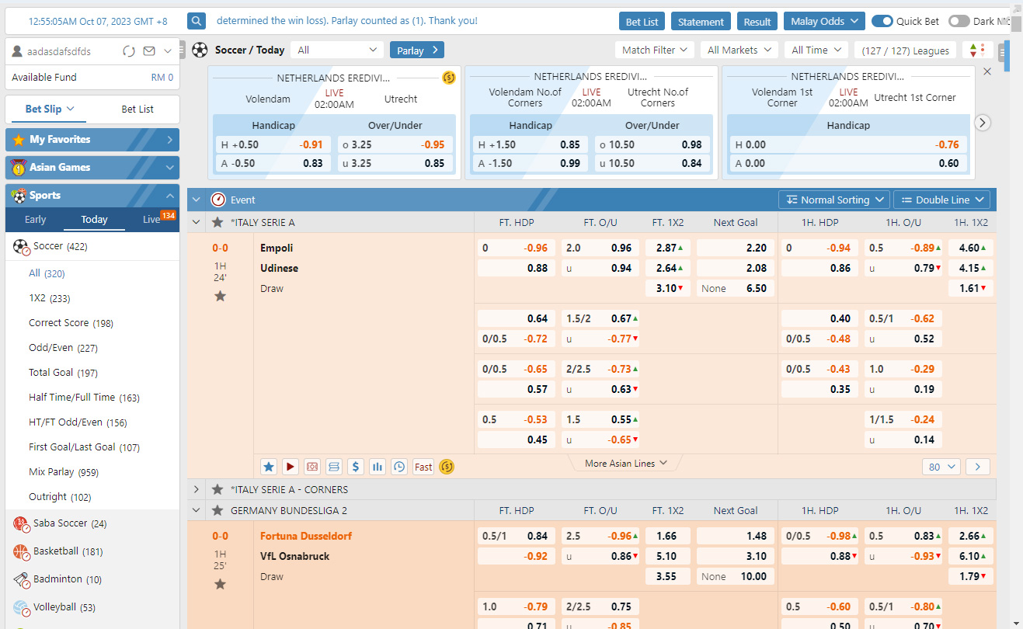Open statistics bar chart icon
Image resolution: width=1023 pixels, height=629 pixels.
[x=378, y=467]
